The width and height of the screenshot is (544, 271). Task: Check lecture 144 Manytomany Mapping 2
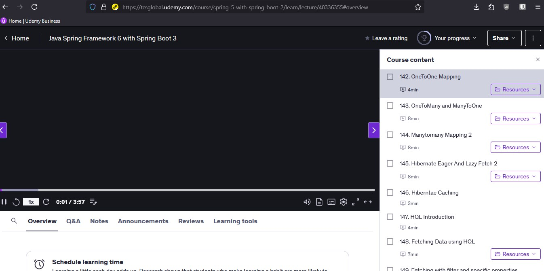tap(390, 135)
